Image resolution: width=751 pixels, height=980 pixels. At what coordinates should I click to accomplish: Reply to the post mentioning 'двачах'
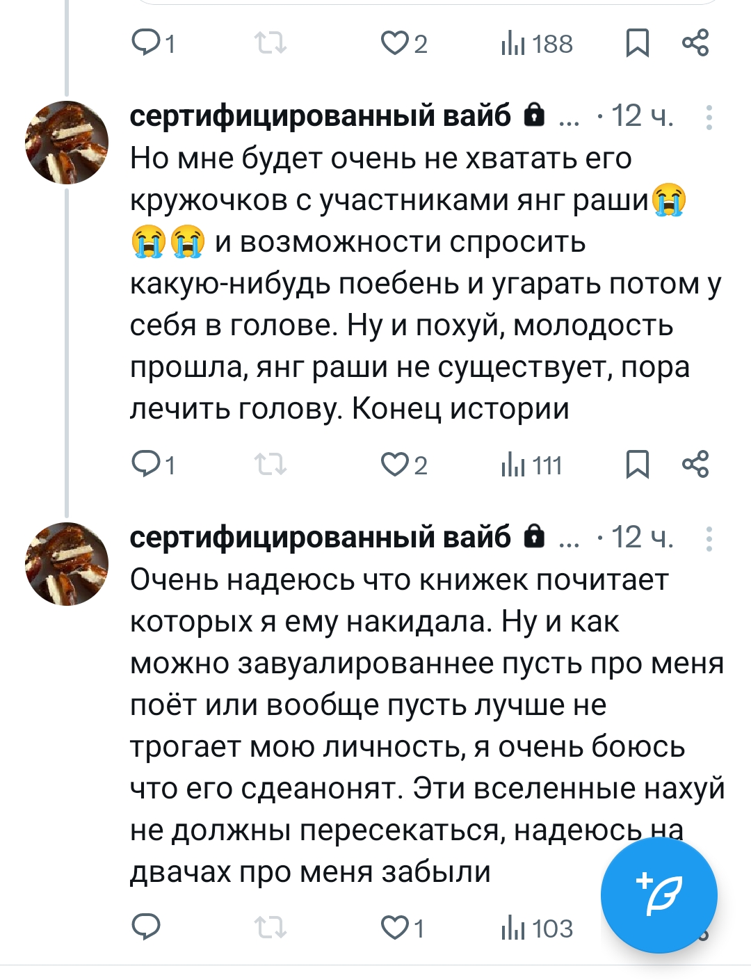tap(146, 927)
